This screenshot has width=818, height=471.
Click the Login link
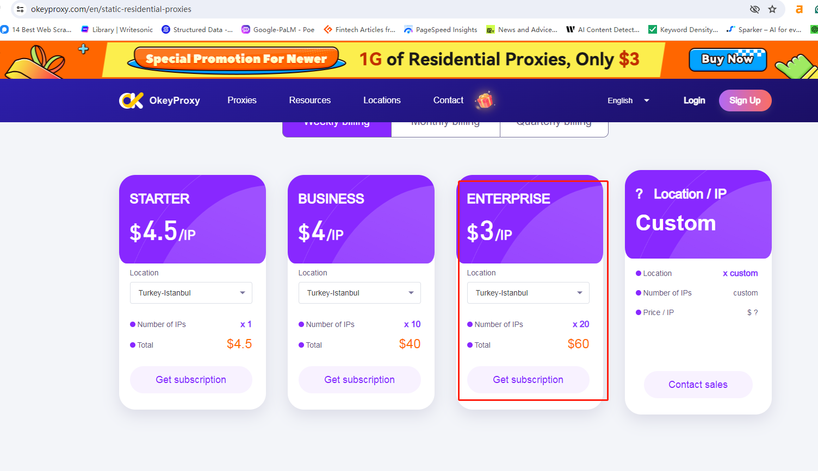click(695, 101)
